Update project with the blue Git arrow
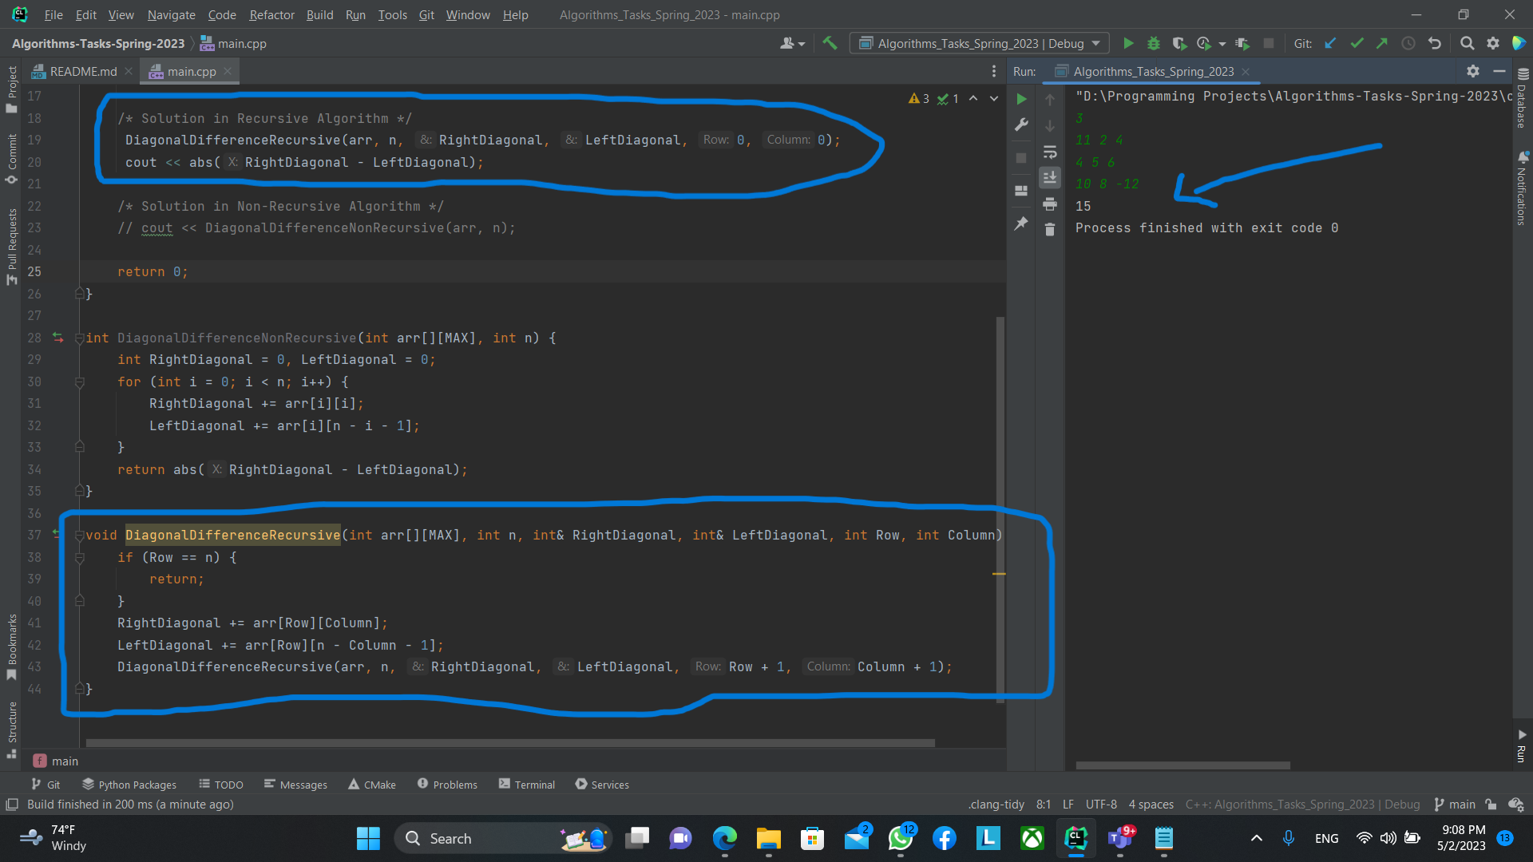 tap(1329, 43)
